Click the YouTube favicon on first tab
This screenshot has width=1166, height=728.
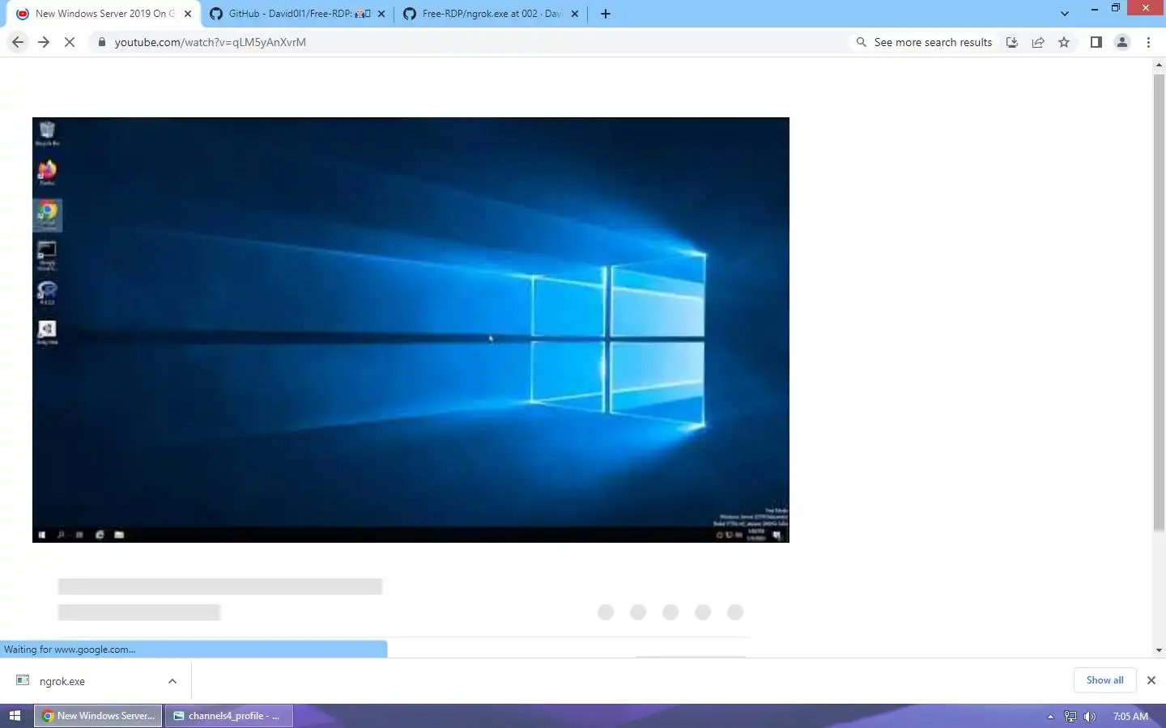pyautogui.click(x=23, y=14)
